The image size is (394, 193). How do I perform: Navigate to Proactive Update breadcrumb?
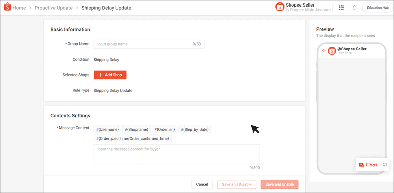click(54, 8)
